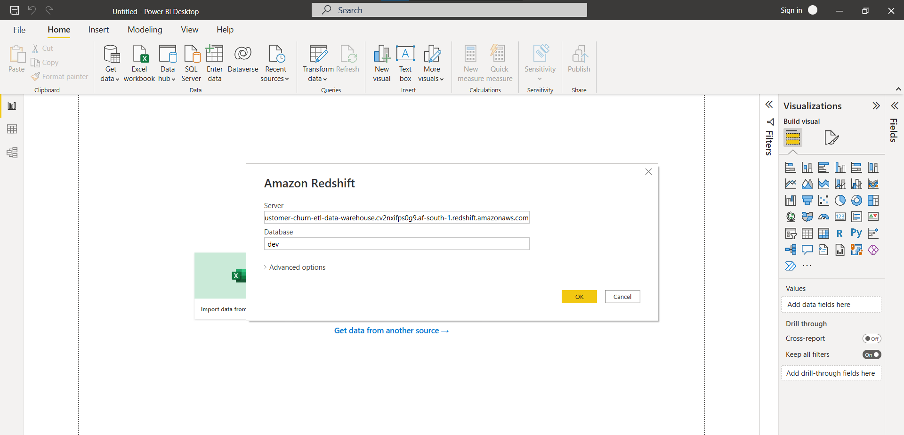Open Recent sources dropdown
This screenshot has width=904, height=435.
[x=275, y=64]
